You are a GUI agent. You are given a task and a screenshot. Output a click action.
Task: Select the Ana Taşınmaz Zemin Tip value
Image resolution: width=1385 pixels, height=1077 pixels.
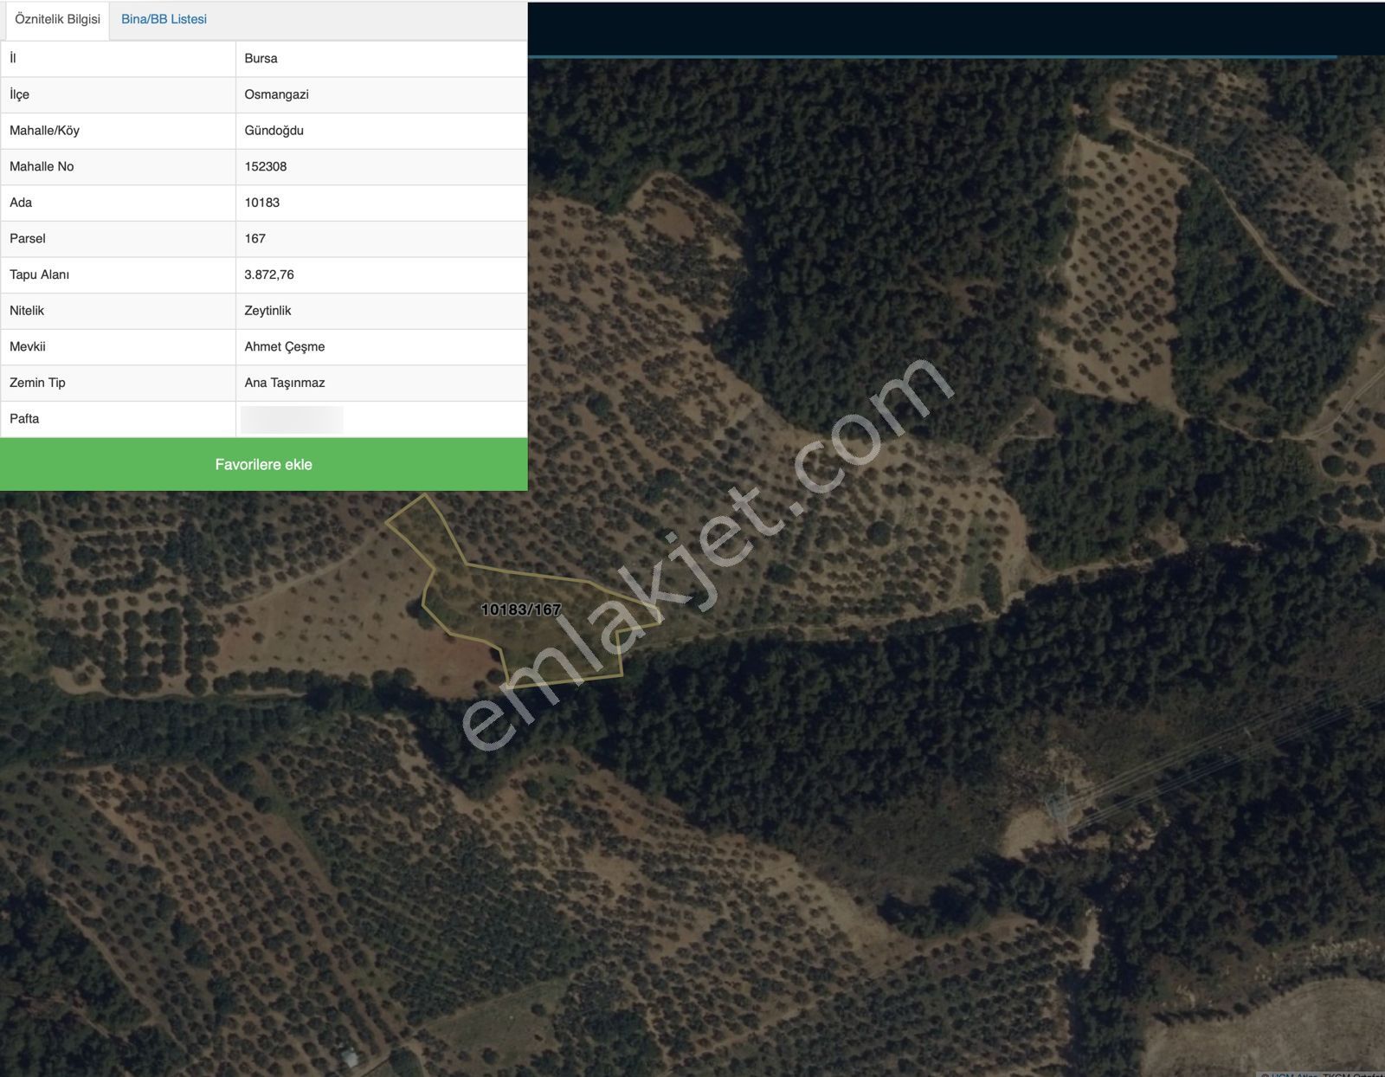click(284, 382)
